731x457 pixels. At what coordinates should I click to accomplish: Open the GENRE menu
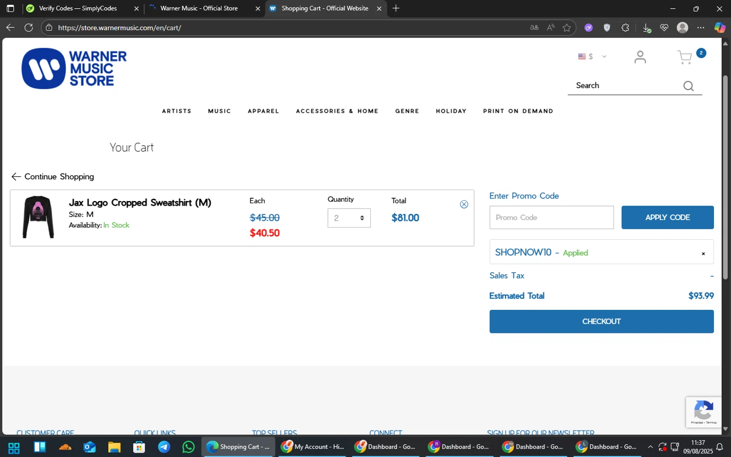click(407, 111)
